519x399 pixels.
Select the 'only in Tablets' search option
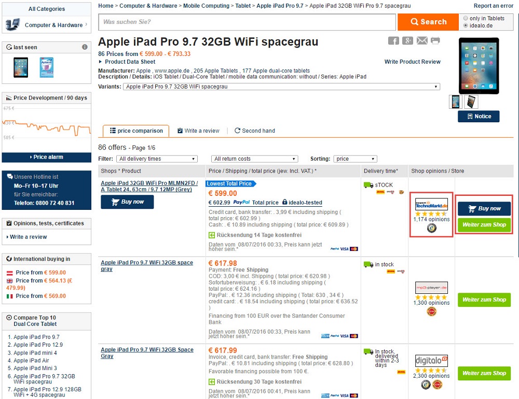tap(466, 18)
